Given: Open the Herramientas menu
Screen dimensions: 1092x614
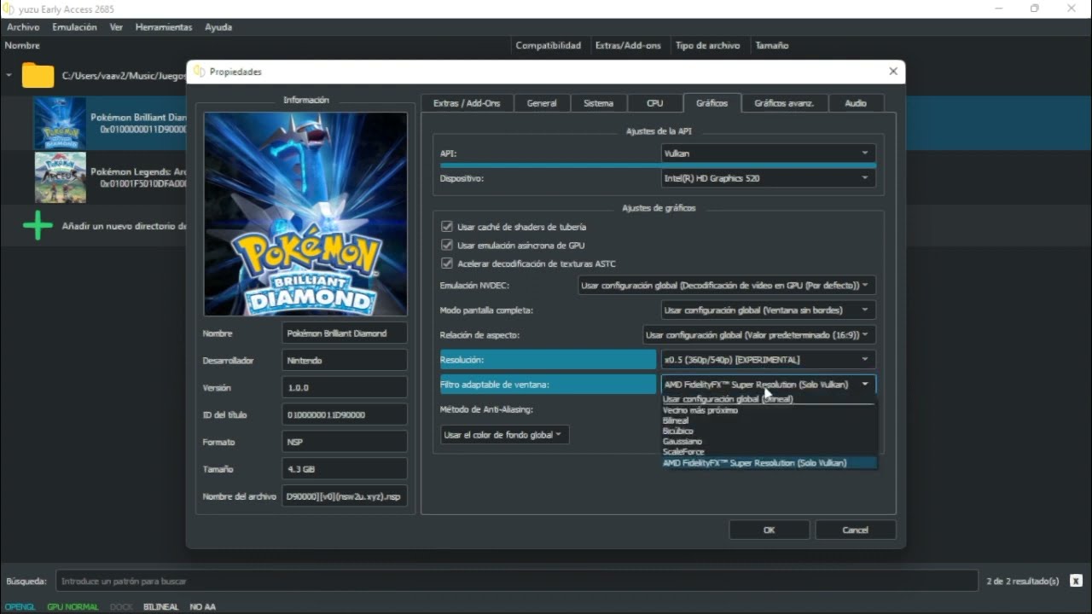Looking at the screenshot, I should pos(164,27).
